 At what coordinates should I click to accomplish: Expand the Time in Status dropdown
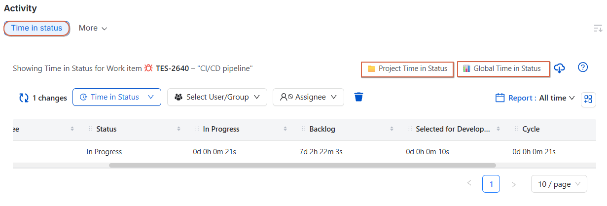[117, 97]
